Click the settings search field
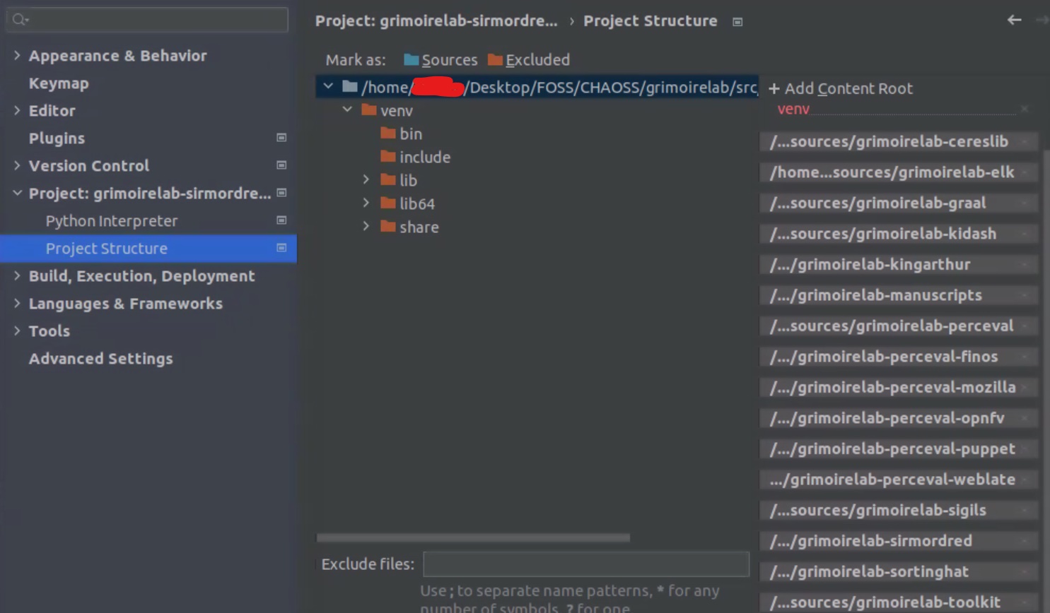The image size is (1050, 613). [147, 19]
